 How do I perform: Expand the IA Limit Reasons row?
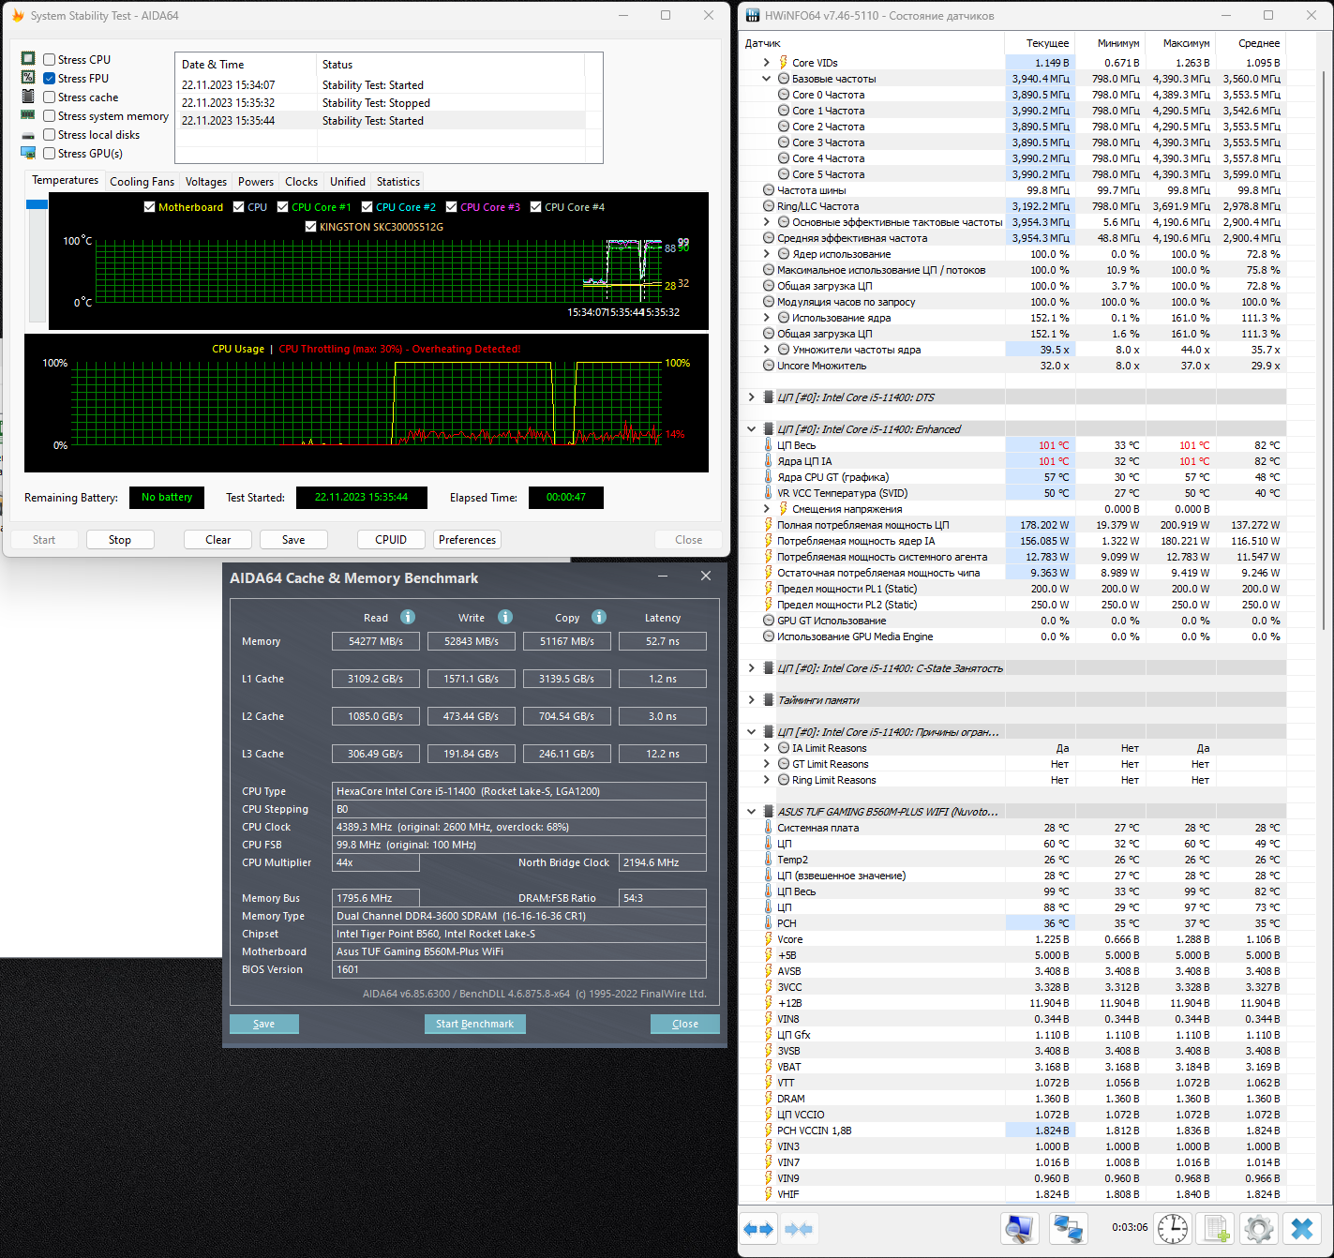pos(767,748)
